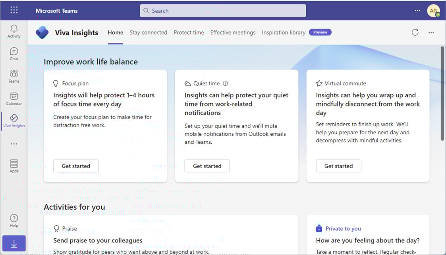The image size is (446, 255).
Task: Switch to the Stay connected tab
Action: tap(149, 33)
